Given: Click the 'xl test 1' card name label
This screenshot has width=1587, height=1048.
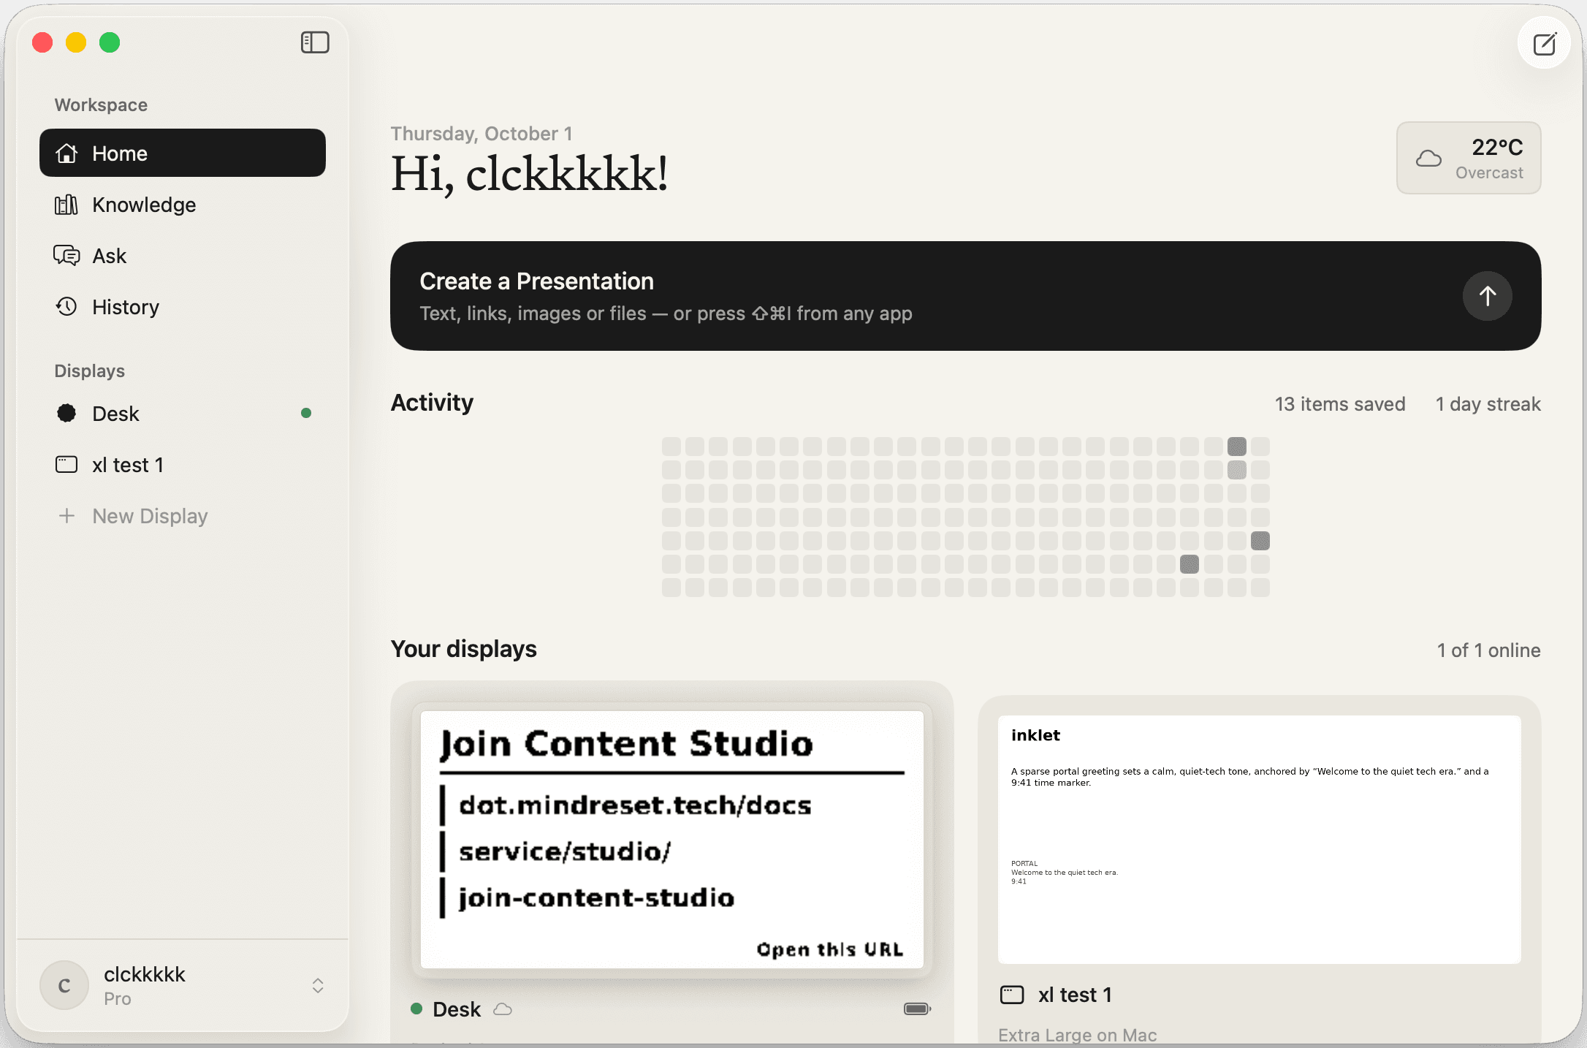Looking at the screenshot, I should (x=1075, y=995).
